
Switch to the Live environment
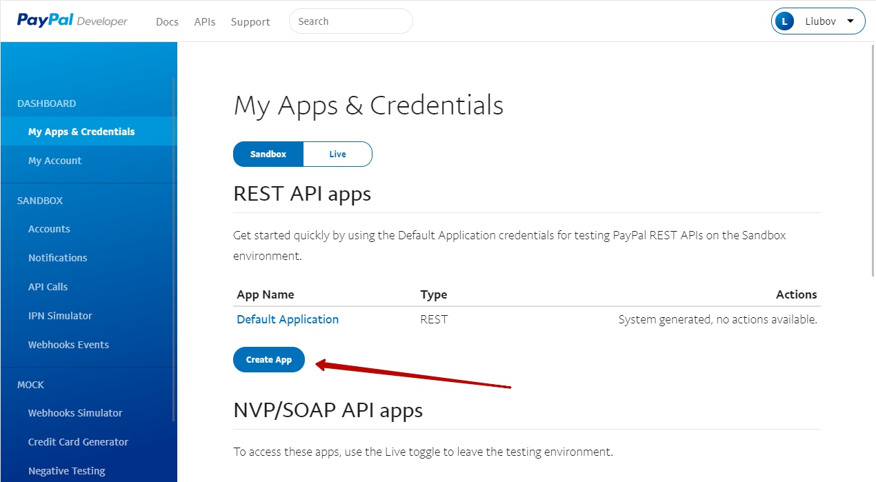coord(337,154)
